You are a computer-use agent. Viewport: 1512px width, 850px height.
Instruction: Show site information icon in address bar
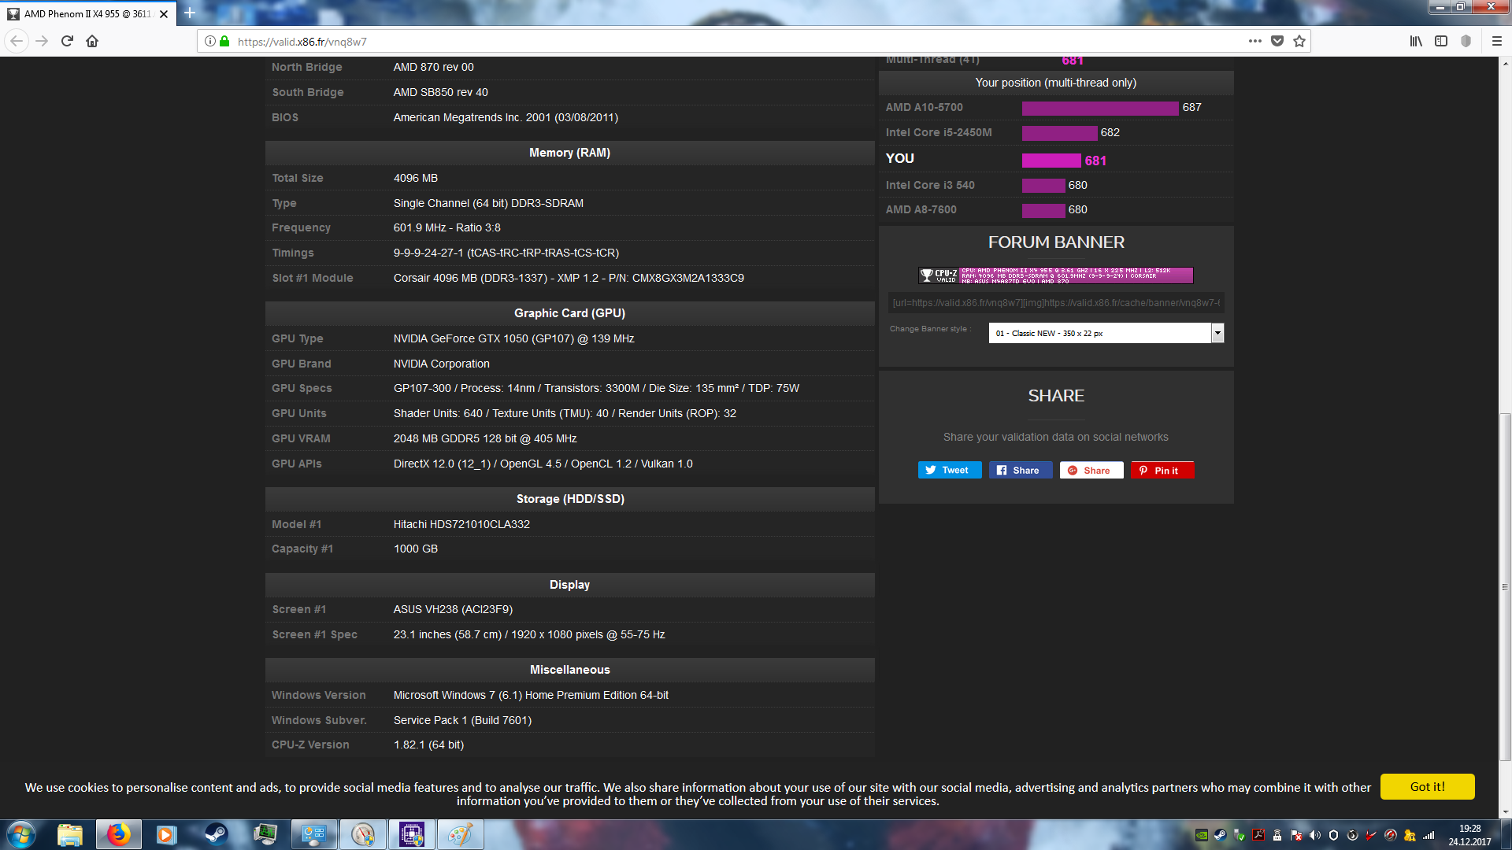click(210, 41)
